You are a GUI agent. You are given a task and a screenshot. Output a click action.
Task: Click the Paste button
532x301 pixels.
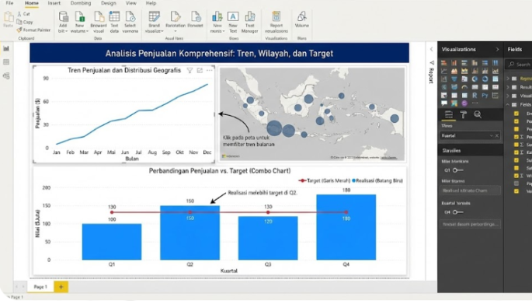(8, 19)
